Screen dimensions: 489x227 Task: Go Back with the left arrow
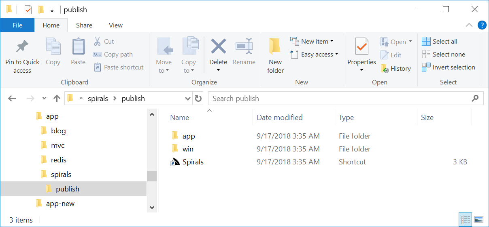coord(12,98)
